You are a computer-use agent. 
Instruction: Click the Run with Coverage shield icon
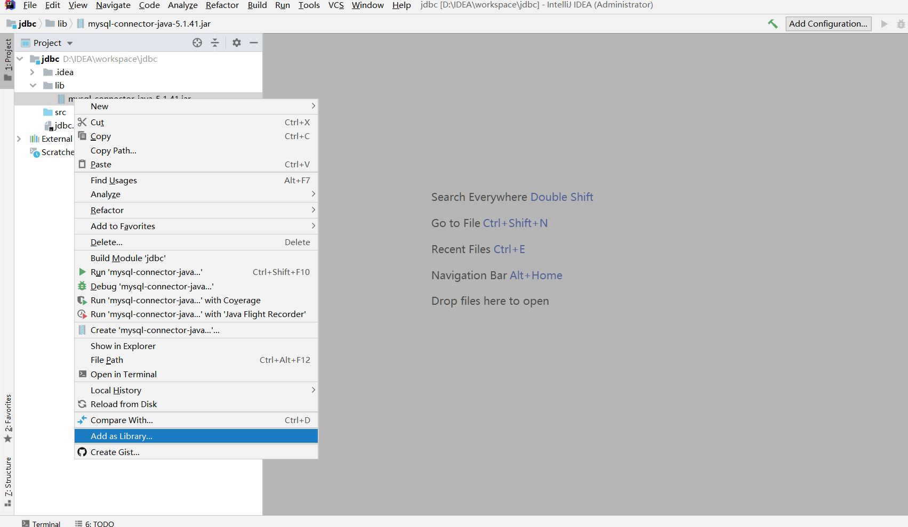click(82, 300)
